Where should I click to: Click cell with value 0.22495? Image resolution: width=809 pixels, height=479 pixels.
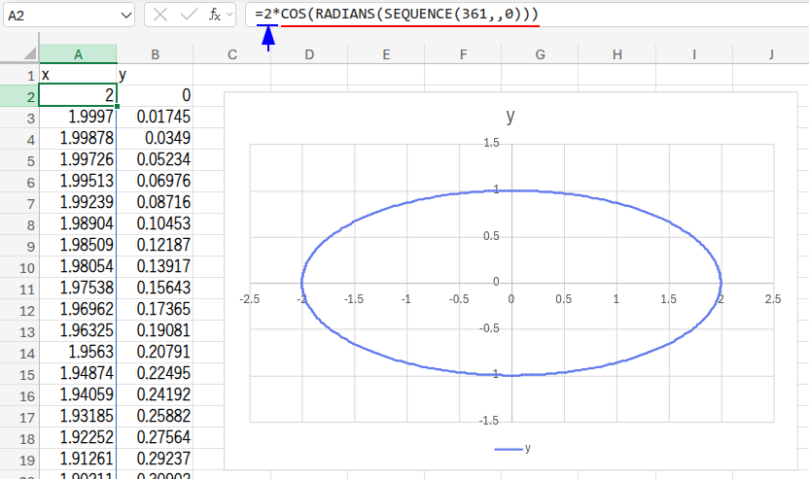(x=155, y=374)
